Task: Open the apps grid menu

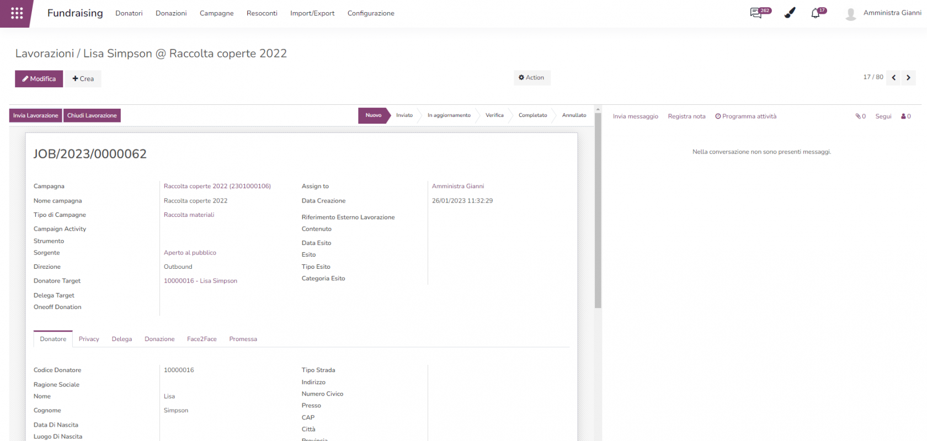Action: coord(17,13)
